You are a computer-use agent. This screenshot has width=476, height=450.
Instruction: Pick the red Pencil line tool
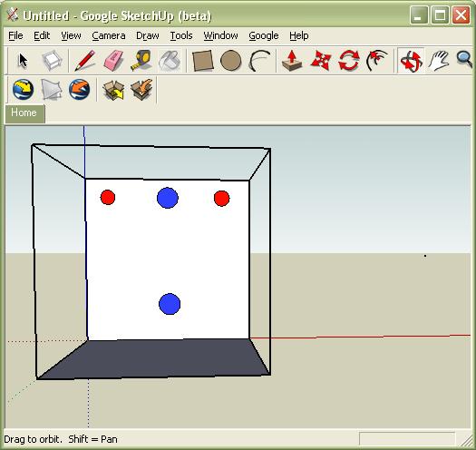tap(84, 61)
